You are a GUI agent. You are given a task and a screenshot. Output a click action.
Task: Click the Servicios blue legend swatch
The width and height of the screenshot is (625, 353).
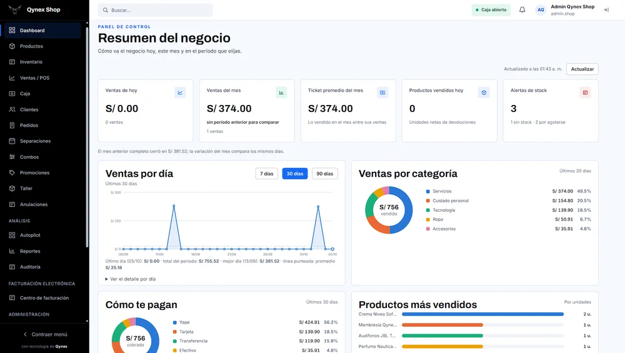[428, 191]
